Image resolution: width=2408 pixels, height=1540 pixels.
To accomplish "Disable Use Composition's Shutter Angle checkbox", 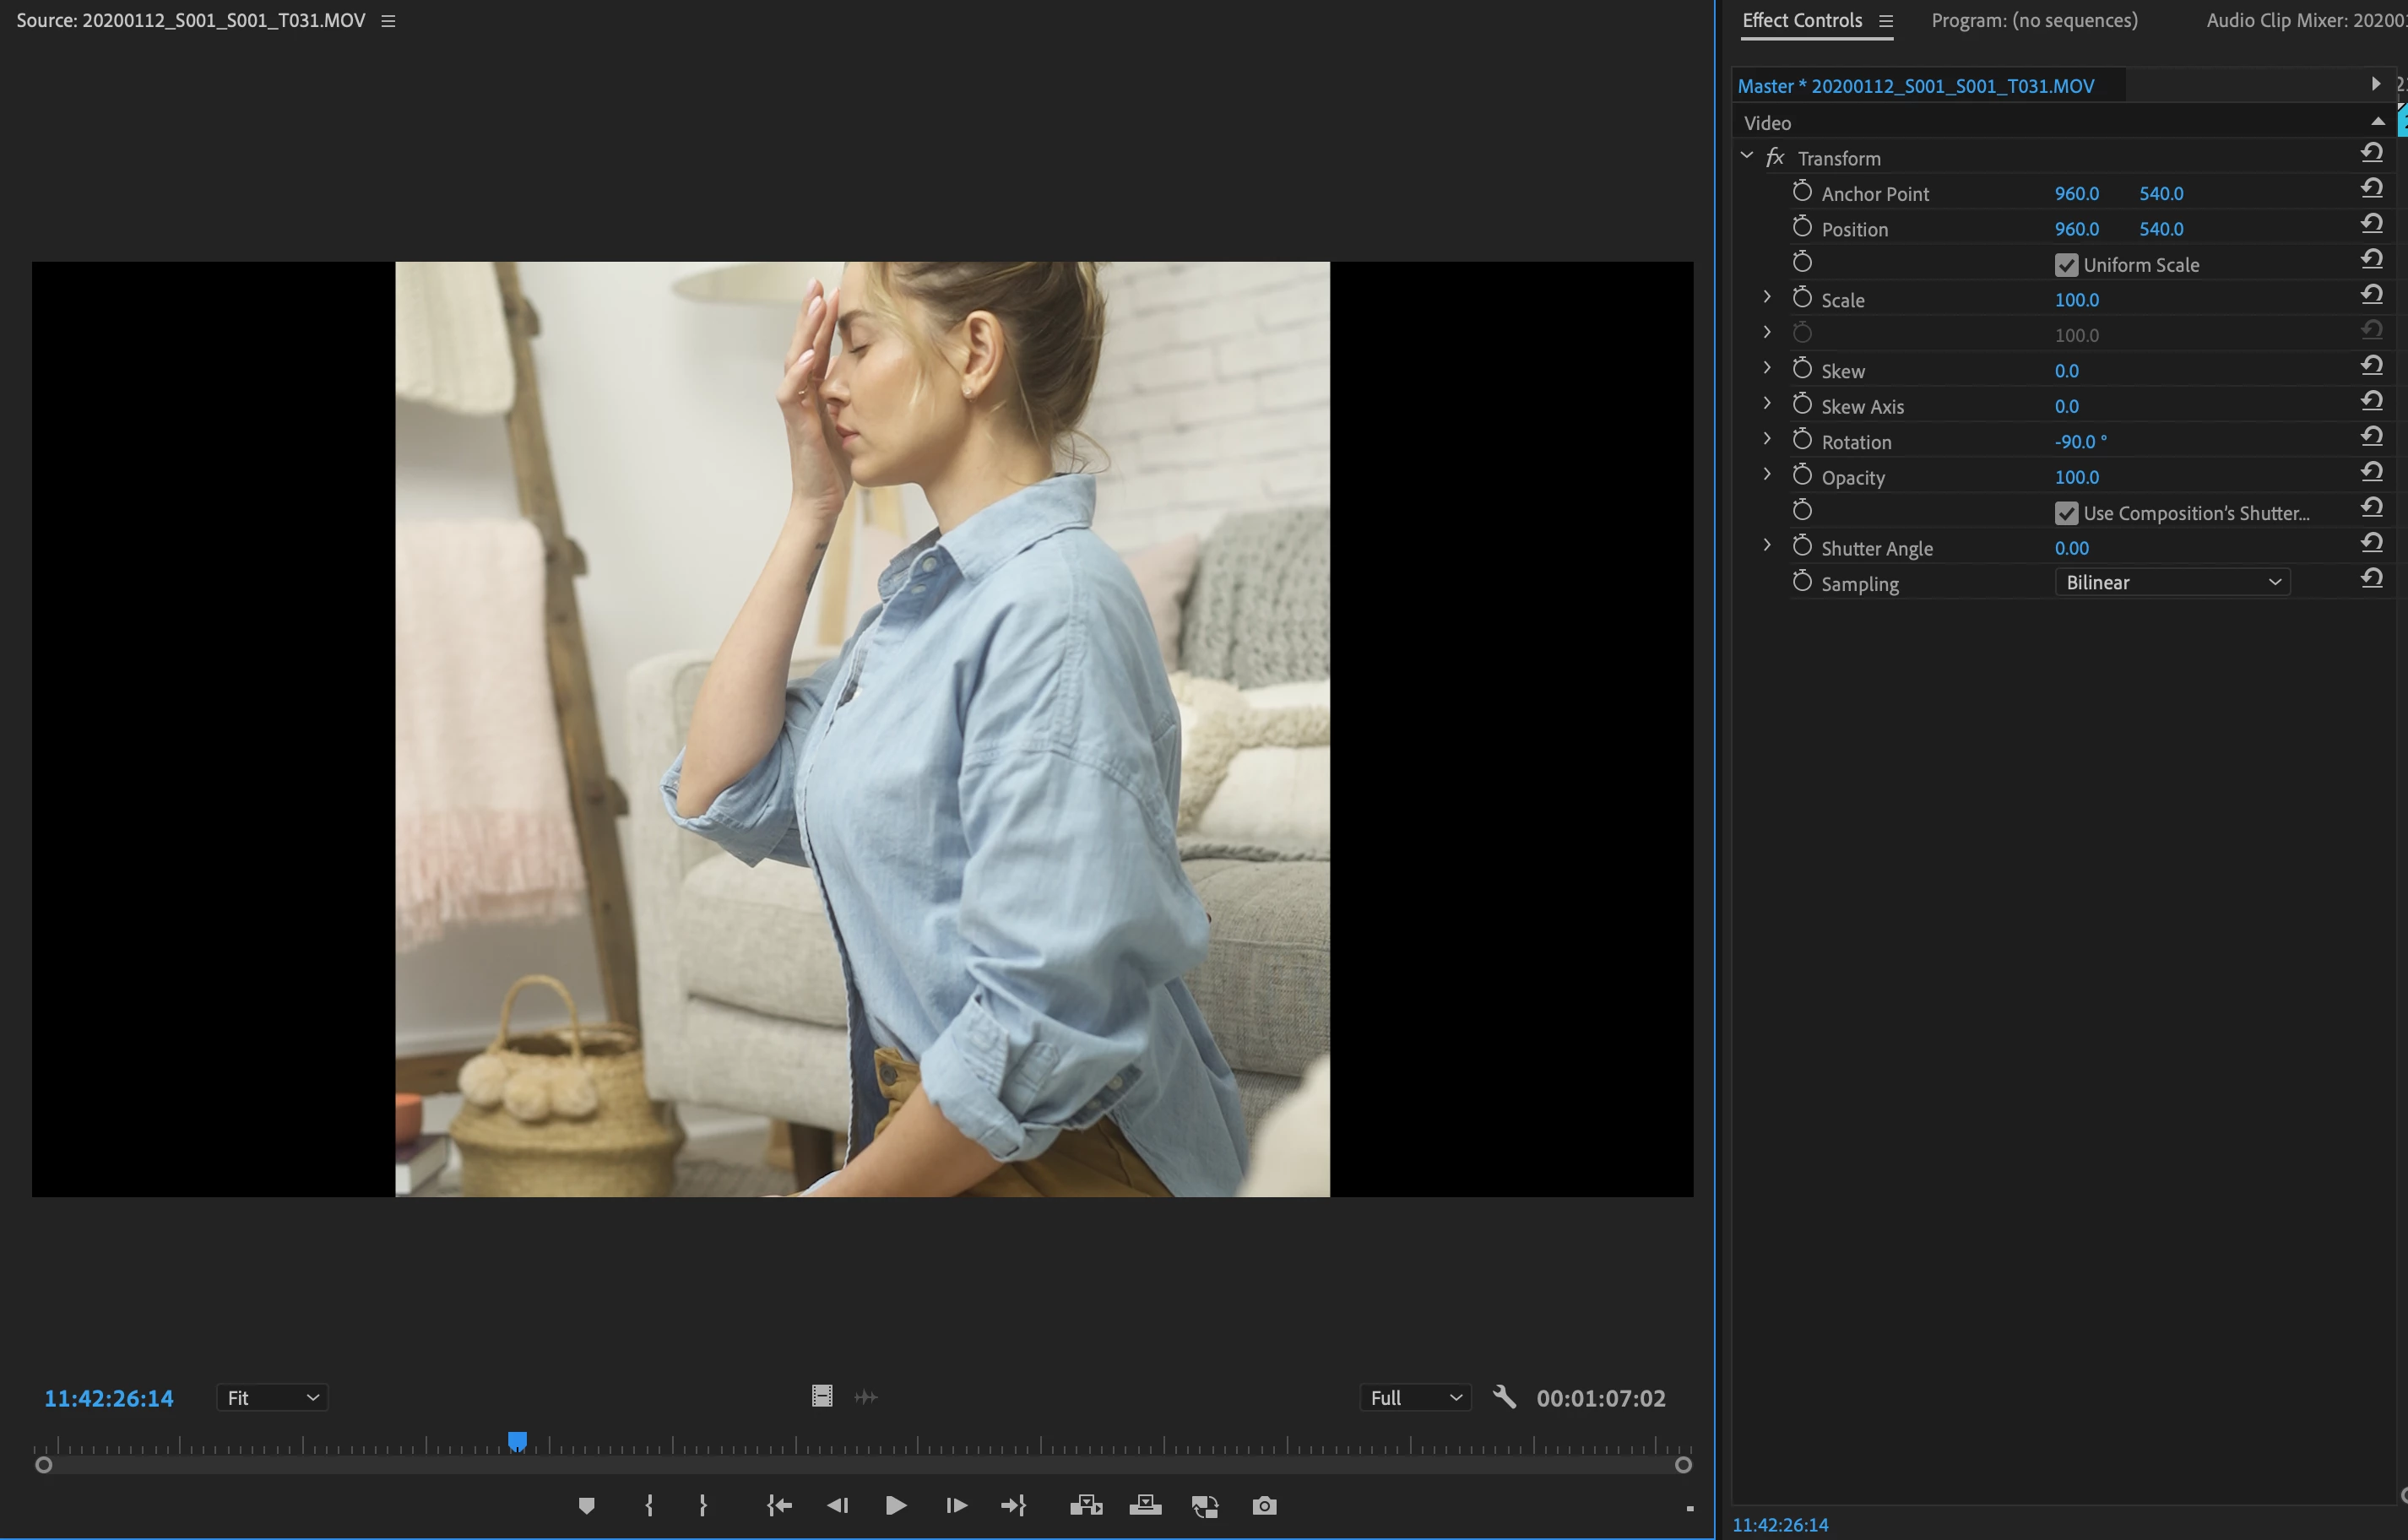I will tap(2066, 513).
